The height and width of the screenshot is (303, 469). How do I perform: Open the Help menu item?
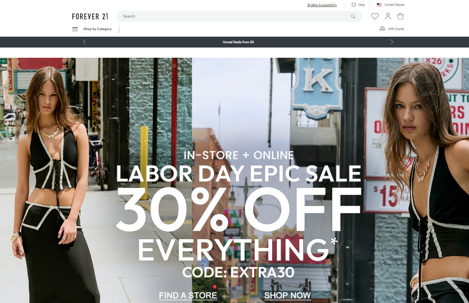pyautogui.click(x=361, y=5)
